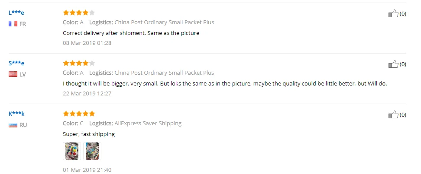Screen dimensions: 421x174
Task: Open L***e reviewer profile
Action: click(x=16, y=13)
